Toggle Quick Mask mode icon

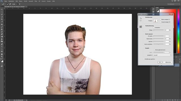[2, 64]
